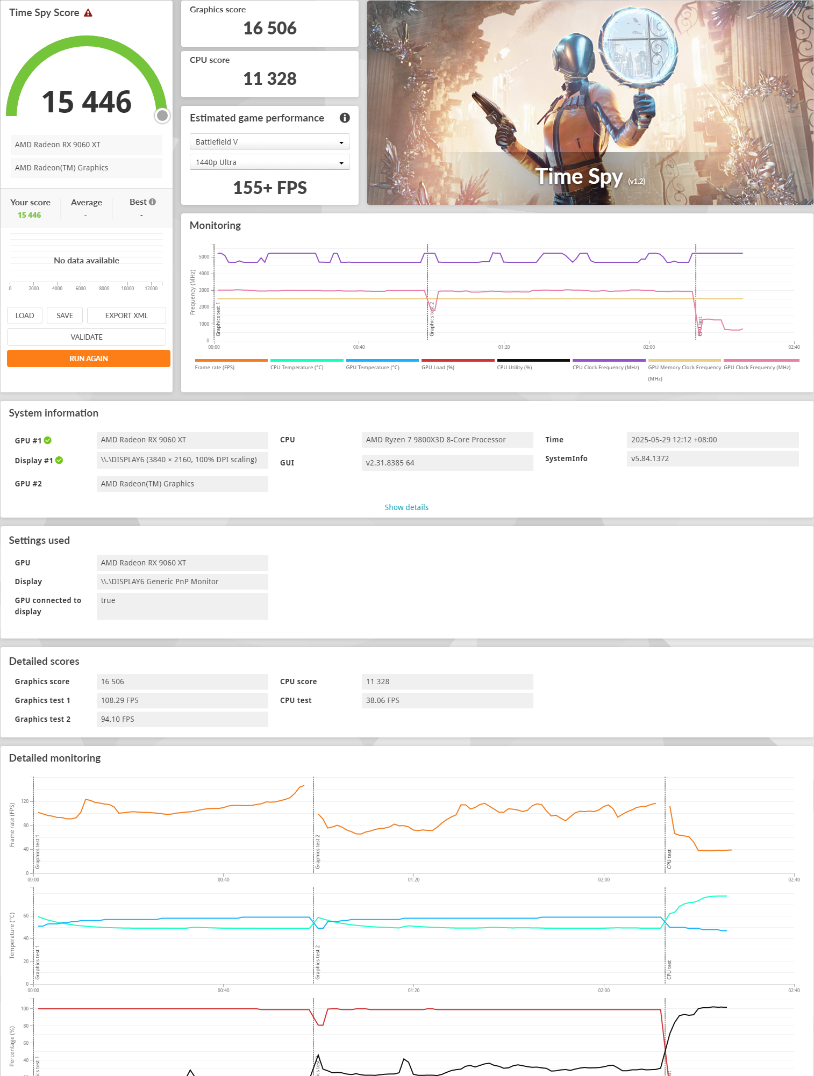814x1076 pixels.
Task: Toggle CPU Temperature (°C) legend swatch
Action: click(x=307, y=361)
